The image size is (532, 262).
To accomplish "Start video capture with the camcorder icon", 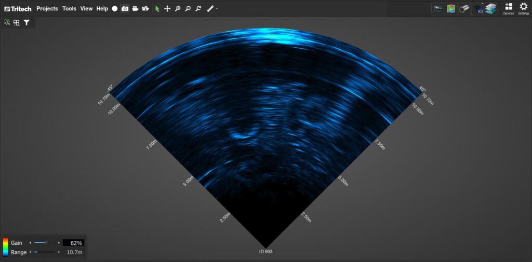I will coord(136,9).
